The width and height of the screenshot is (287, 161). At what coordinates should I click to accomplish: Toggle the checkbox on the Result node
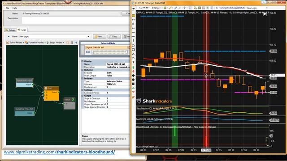coord(73,100)
